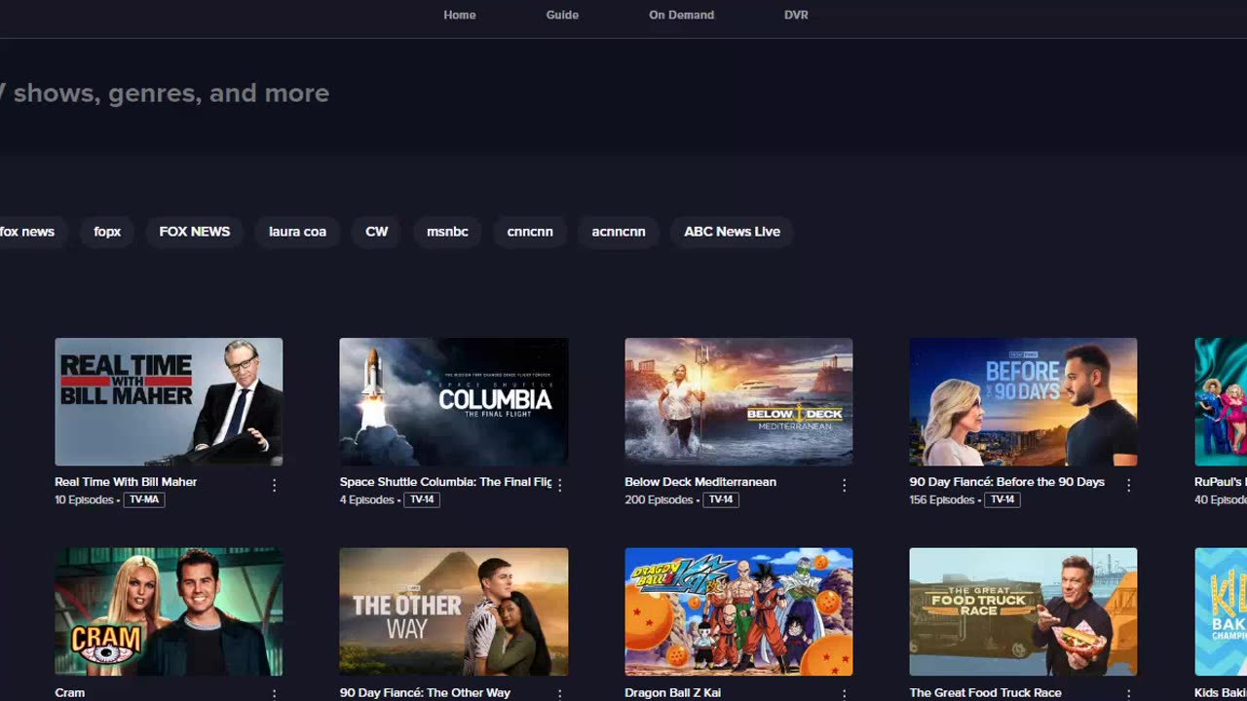1247x701 pixels.
Task: Select the 'msnbc' search suggestion
Action: (447, 232)
